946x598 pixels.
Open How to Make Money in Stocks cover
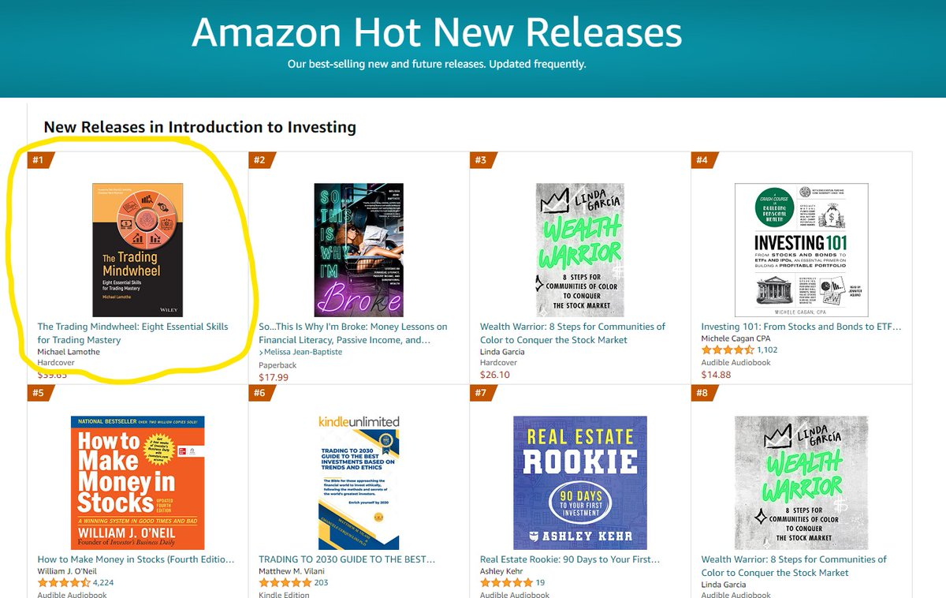coord(137,483)
